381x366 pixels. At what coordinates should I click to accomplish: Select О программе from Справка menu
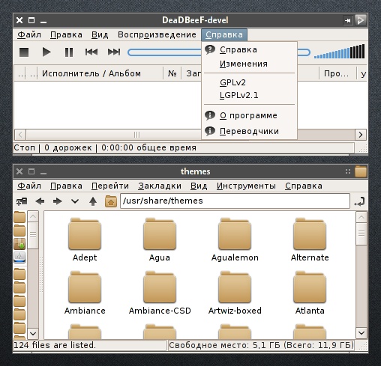[x=249, y=115]
